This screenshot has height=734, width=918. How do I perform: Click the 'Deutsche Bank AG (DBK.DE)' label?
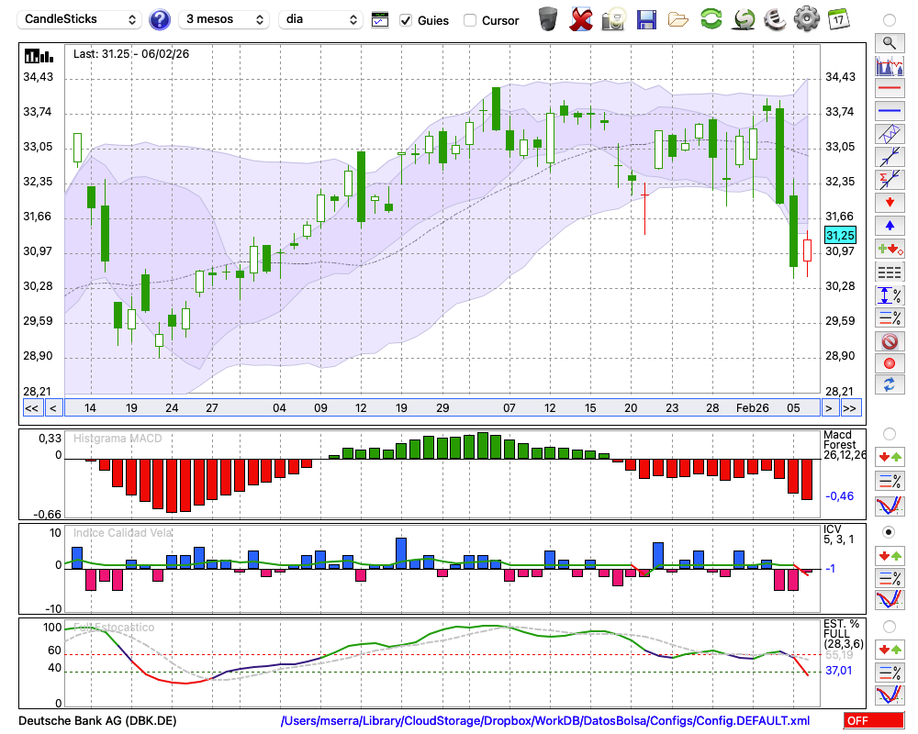click(x=97, y=720)
